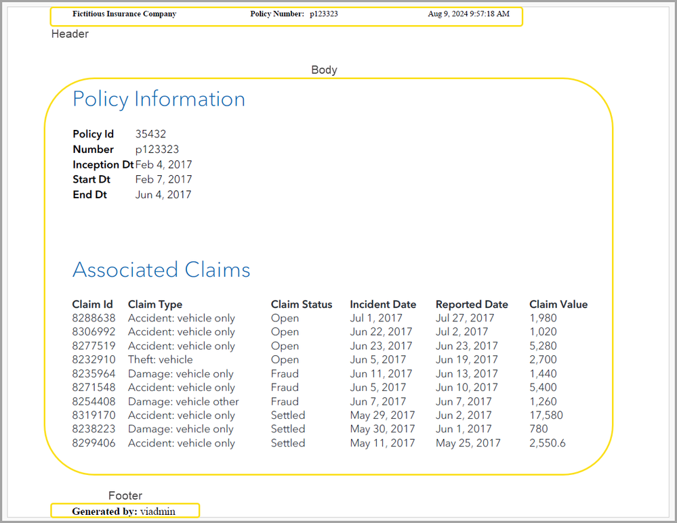Image resolution: width=677 pixels, height=523 pixels.
Task: Click the Associated Claims heading
Action: coord(161,270)
